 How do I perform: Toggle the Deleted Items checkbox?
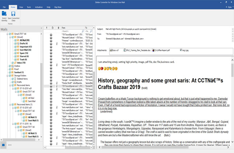(13, 79)
